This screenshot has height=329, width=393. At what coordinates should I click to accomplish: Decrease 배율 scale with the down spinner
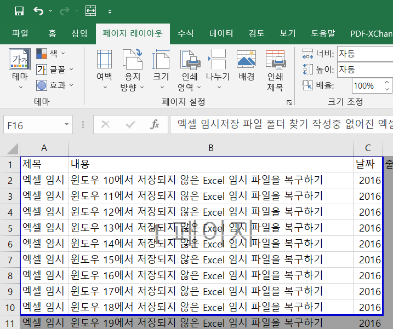click(x=387, y=89)
